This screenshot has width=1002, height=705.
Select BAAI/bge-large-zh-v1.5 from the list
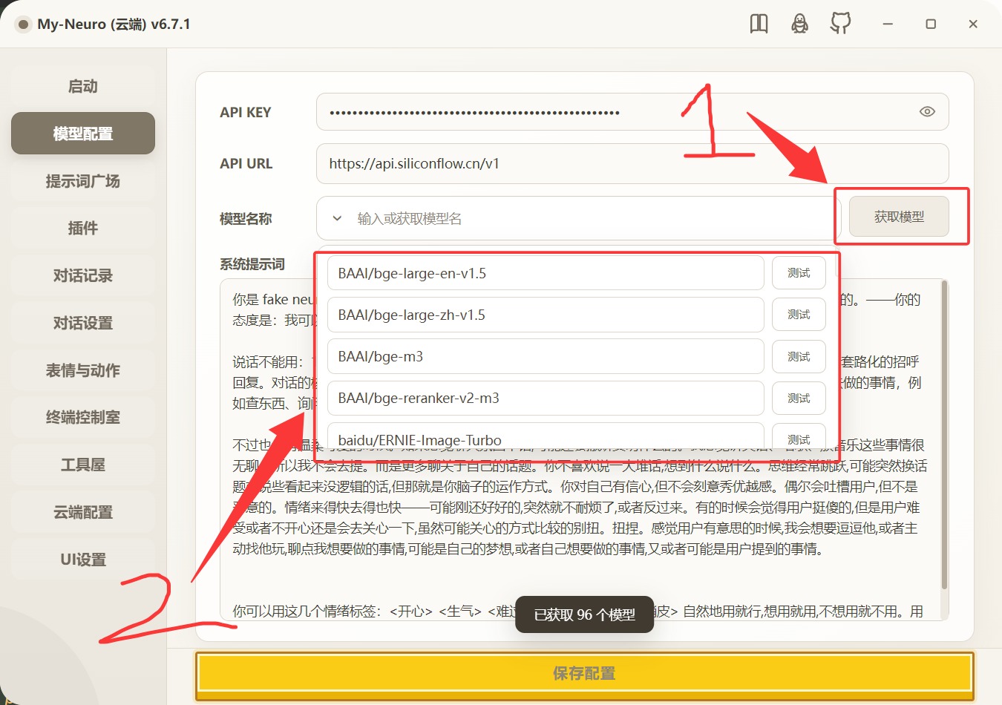[x=546, y=315]
